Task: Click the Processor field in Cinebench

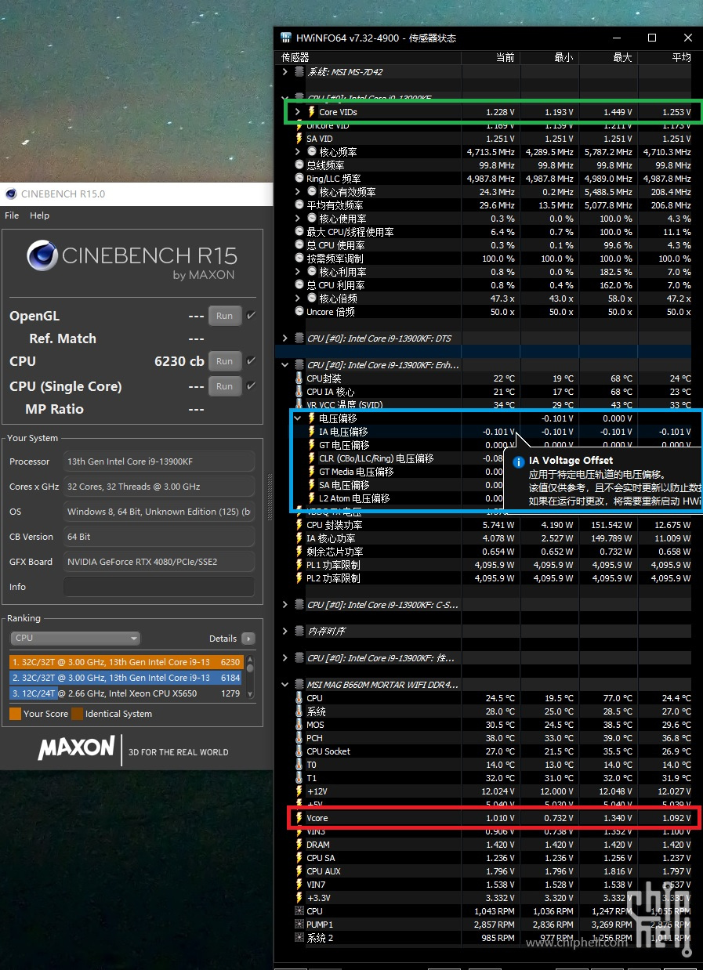Action: pos(159,461)
